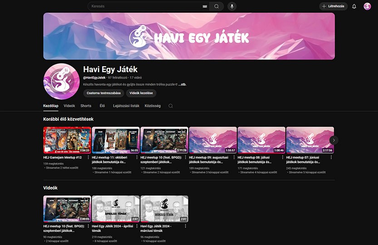Viewport: 378px width, 245px height.
Task: Open options menu for márciusi témák video
Action: (x=186, y=226)
